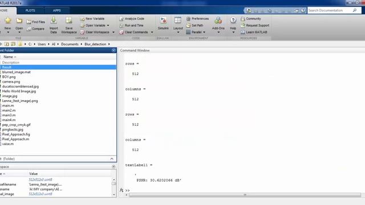Expand Open Variable dropdown arrow
Image resolution: width=365 pixels, height=205 pixels.
pyautogui.click(x=108, y=25)
